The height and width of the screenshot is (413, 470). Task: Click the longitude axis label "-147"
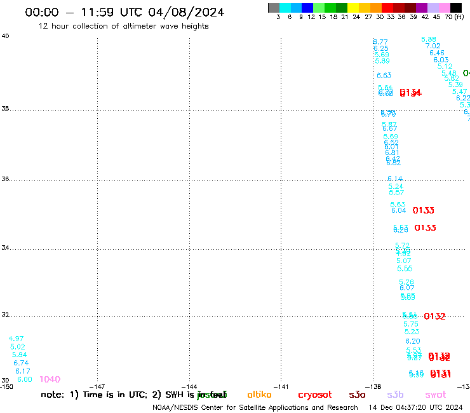click(x=97, y=387)
